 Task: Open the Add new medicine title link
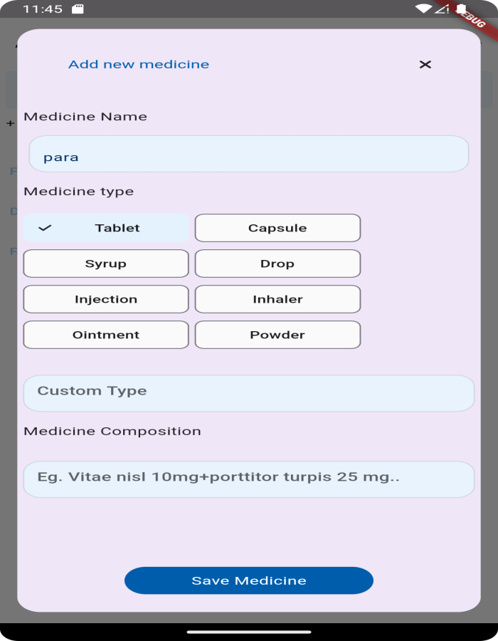click(x=139, y=64)
